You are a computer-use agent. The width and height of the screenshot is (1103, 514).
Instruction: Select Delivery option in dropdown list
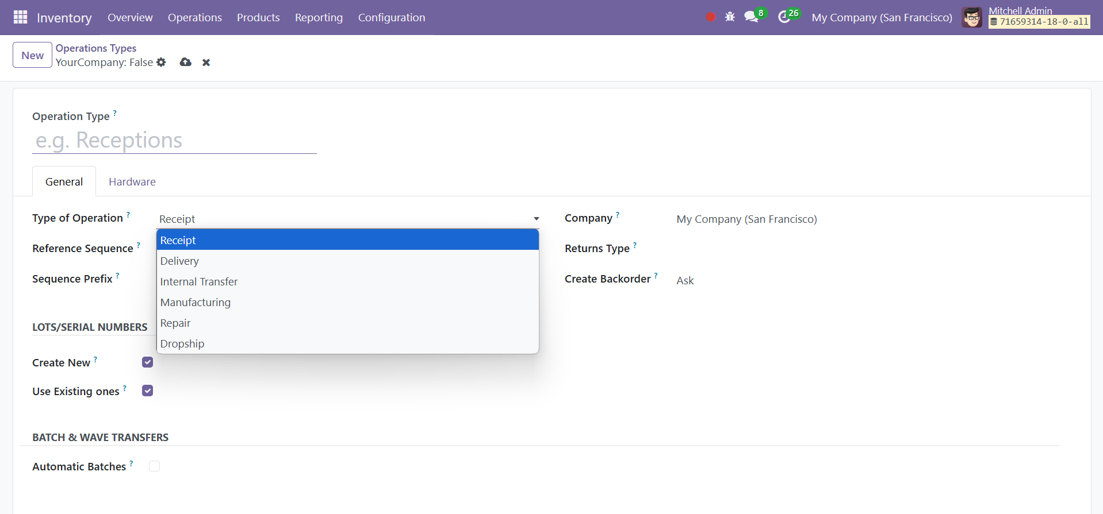click(x=348, y=261)
